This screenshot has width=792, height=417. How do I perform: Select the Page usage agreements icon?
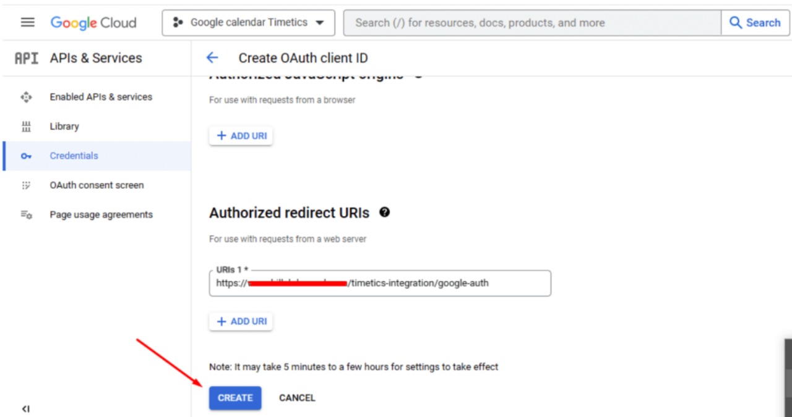pyautogui.click(x=25, y=214)
